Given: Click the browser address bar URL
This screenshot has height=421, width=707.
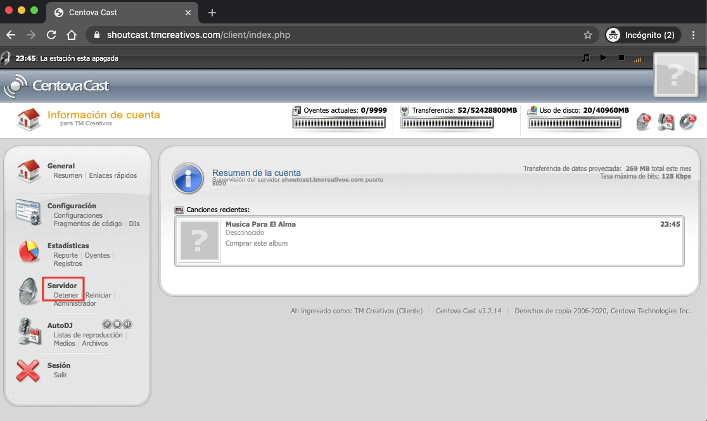Looking at the screenshot, I should (198, 35).
